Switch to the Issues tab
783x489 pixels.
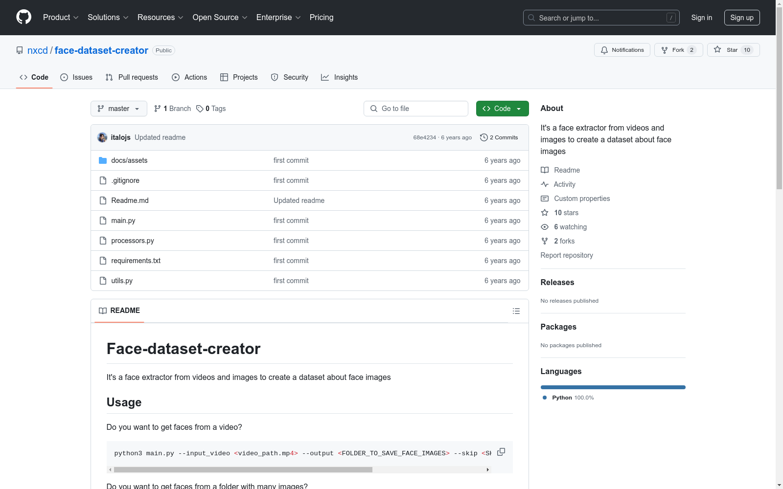point(76,77)
